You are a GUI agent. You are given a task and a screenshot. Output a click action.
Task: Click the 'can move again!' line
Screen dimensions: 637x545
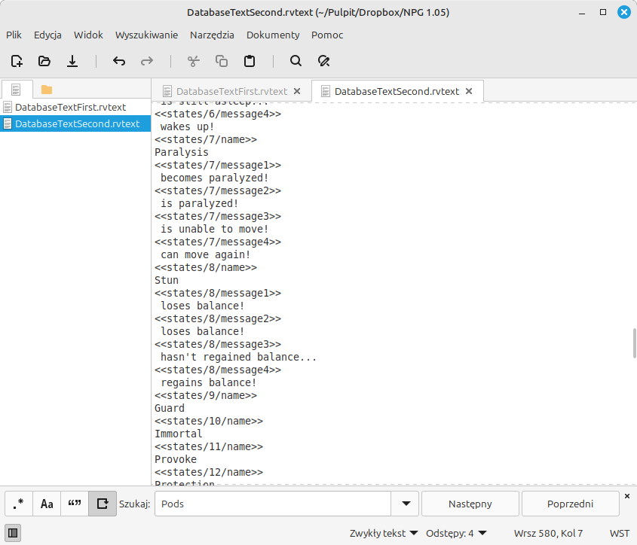pyautogui.click(x=205, y=255)
